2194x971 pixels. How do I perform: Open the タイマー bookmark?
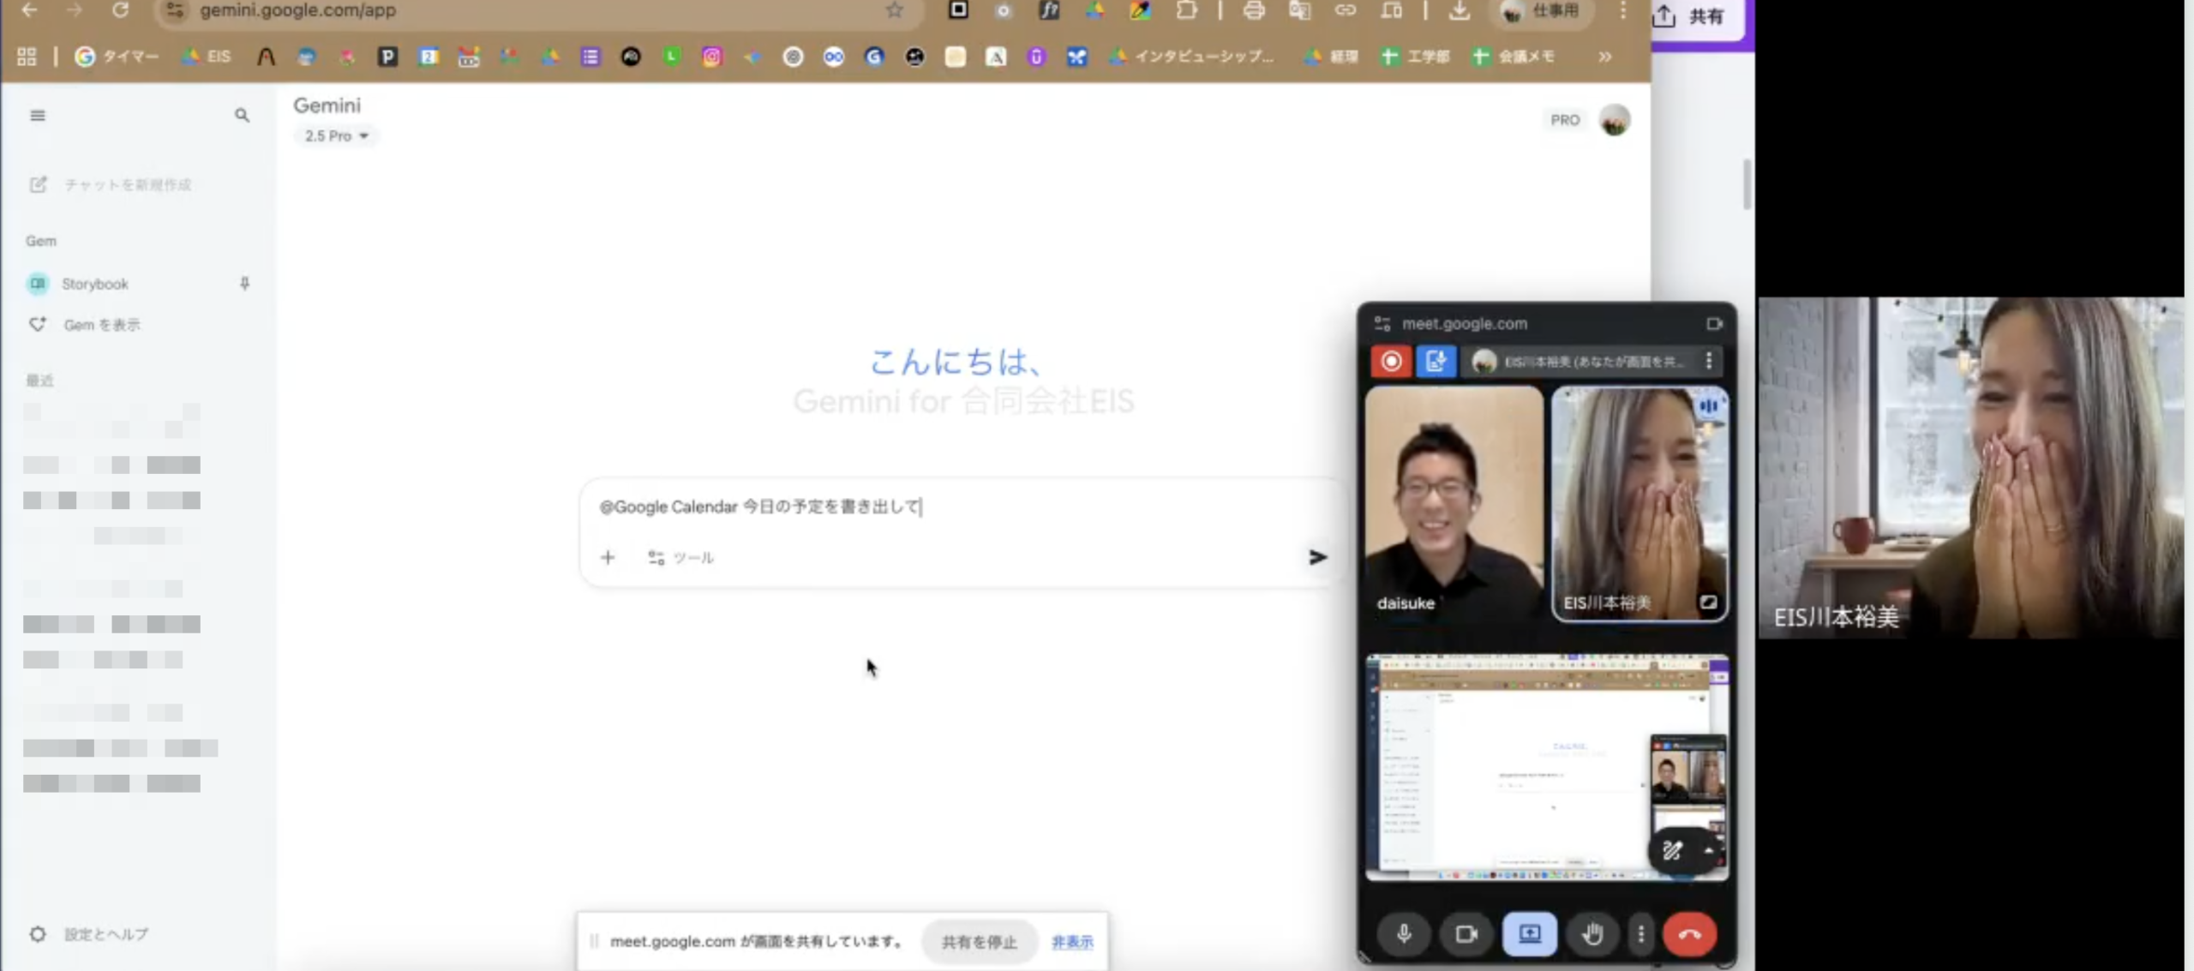click(117, 57)
